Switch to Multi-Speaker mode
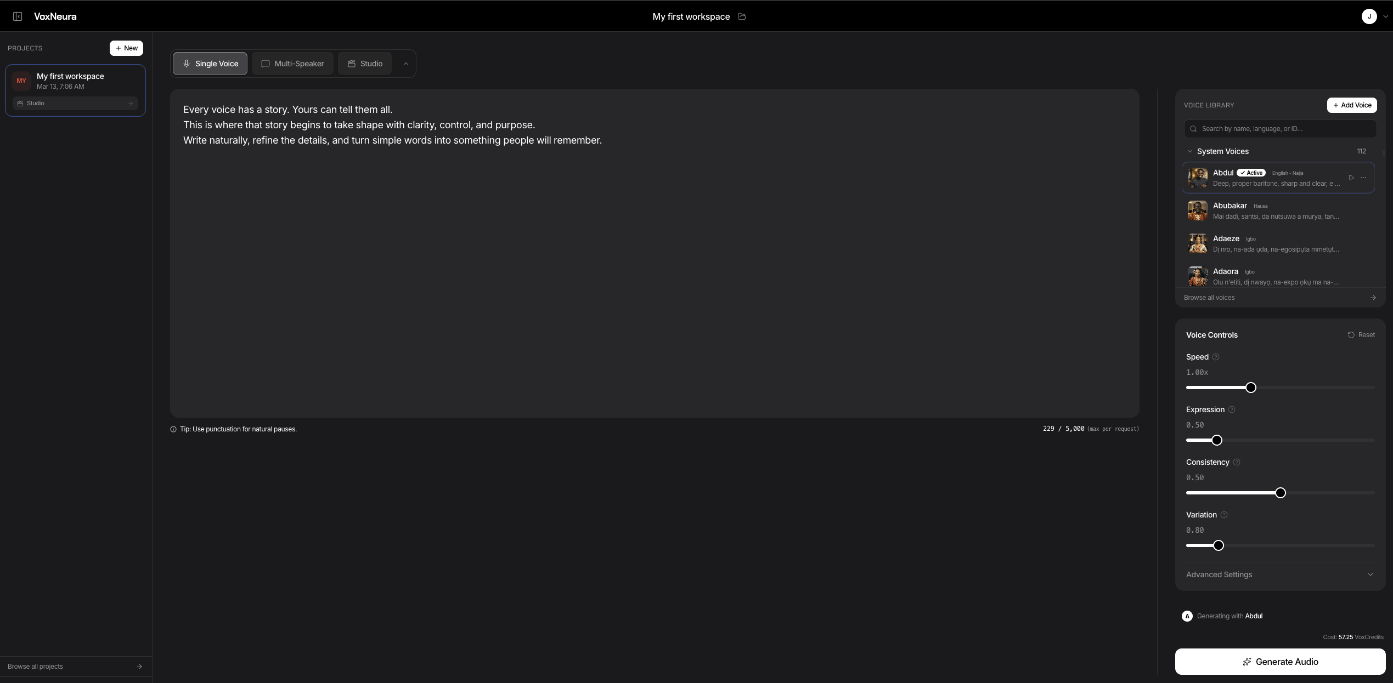The height and width of the screenshot is (683, 1393). click(292, 64)
